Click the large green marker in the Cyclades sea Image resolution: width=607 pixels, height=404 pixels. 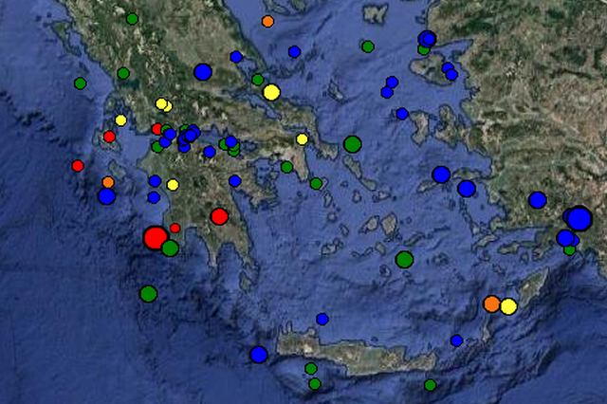[405, 259]
